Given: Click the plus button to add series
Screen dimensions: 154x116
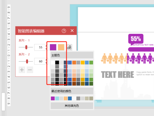Looking at the screenshot, I should [22, 70].
